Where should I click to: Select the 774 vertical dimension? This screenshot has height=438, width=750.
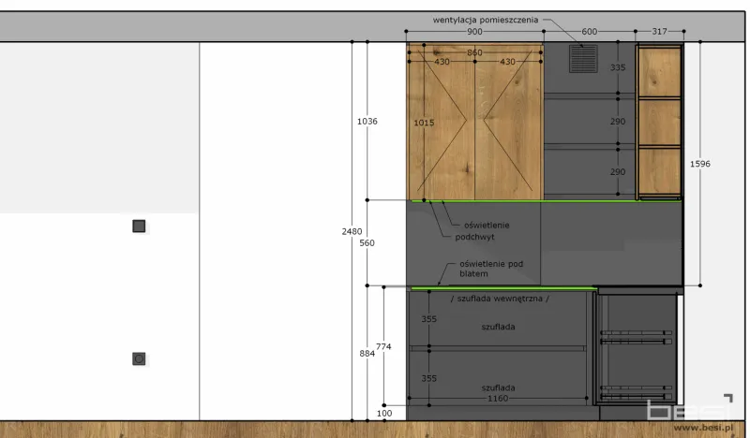(x=383, y=347)
